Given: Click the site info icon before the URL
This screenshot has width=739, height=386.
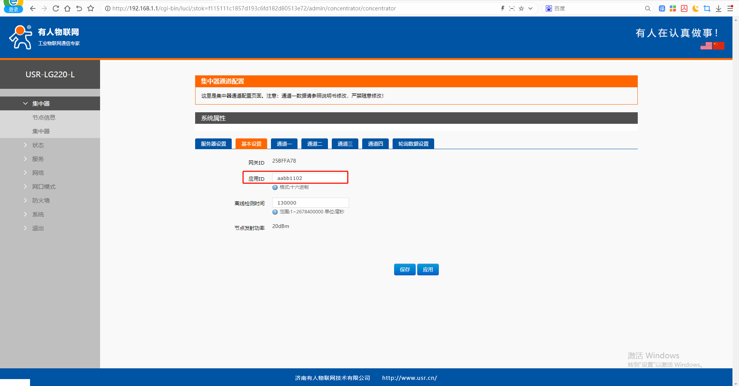Looking at the screenshot, I should coord(108,8).
